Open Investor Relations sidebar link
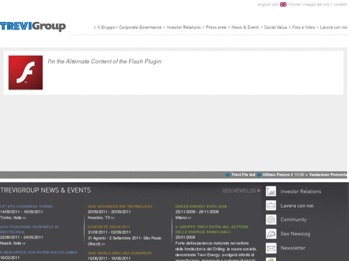 [301, 192]
